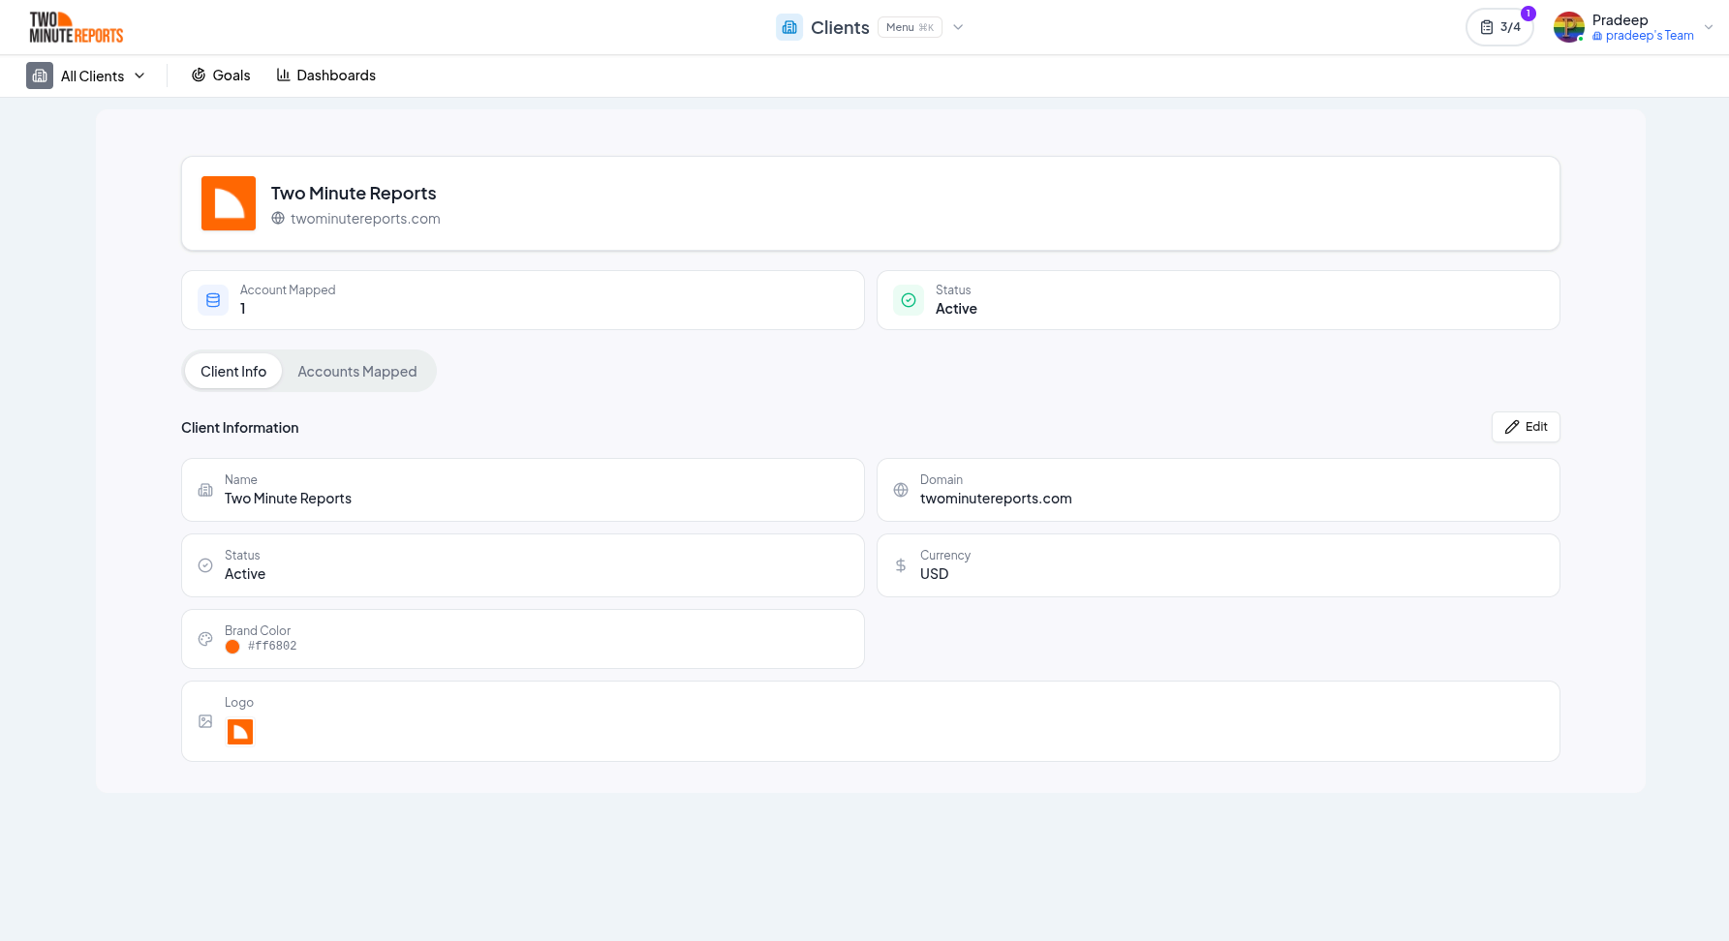Switch to the Accounts Mapped tab
Image resolution: width=1729 pixels, height=941 pixels.
pos(356,371)
